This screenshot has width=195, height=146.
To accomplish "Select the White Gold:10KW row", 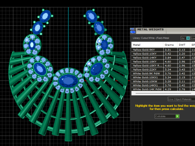I will coord(163,82).
